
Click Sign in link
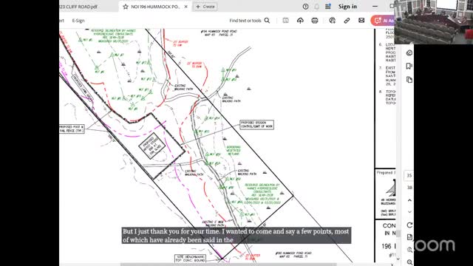tap(347, 7)
